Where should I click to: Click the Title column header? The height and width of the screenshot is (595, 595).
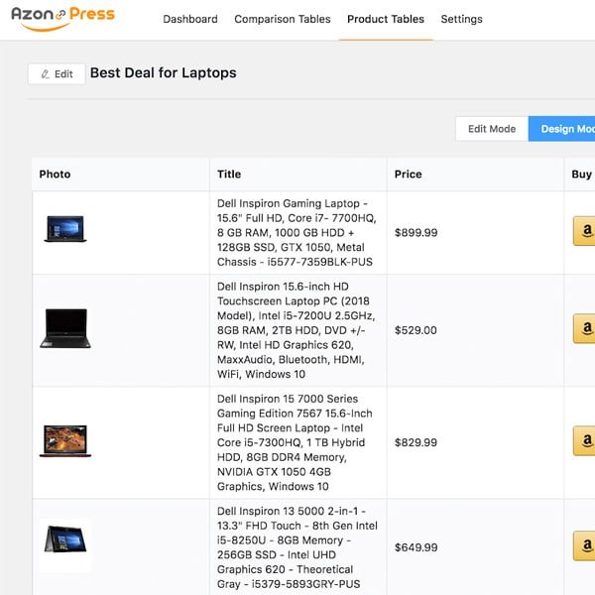tap(229, 175)
